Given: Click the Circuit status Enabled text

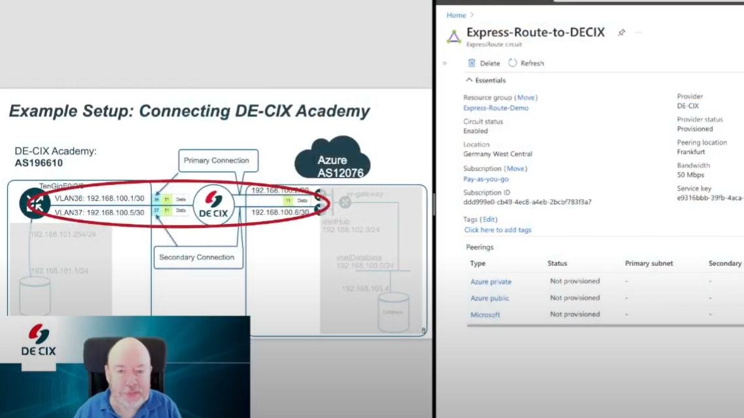Looking at the screenshot, I should tap(476, 131).
